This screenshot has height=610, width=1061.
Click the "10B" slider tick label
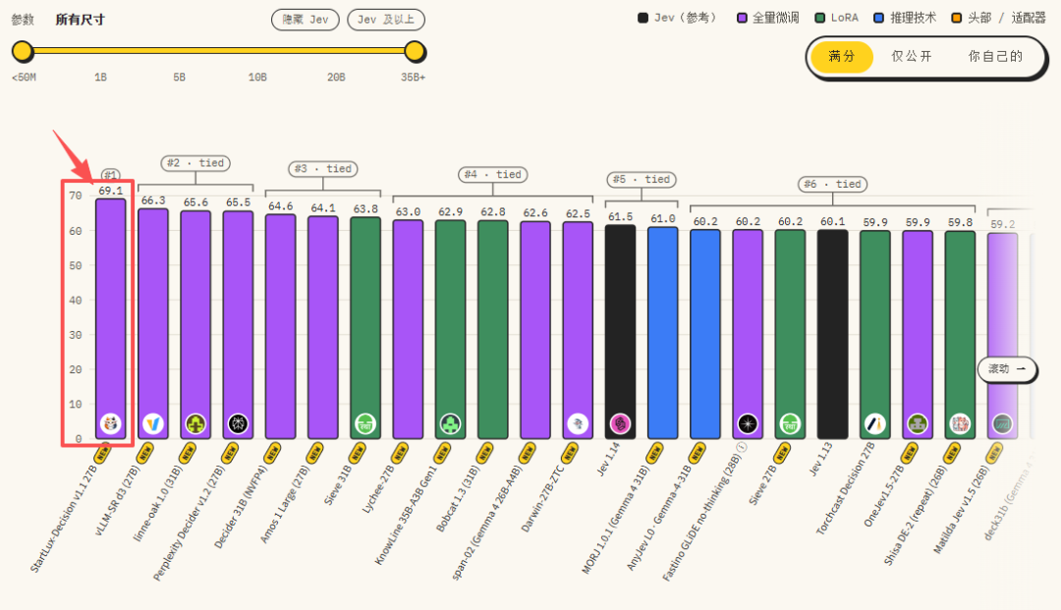click(x=257, y=77)
